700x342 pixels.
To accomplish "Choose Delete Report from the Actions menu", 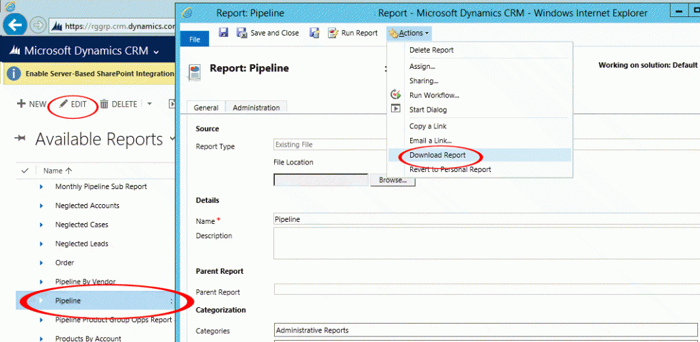I will coord(431,50).
